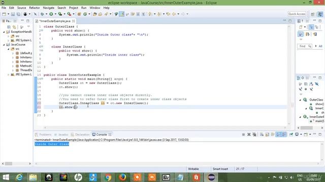This screenshot has width=325, height=182.
Task: Open the Run button dropdown arrow
Action: 55,14
